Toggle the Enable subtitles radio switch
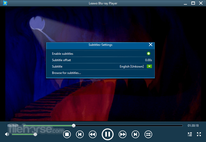Viewport: 206px width, 142px height. 149,53
